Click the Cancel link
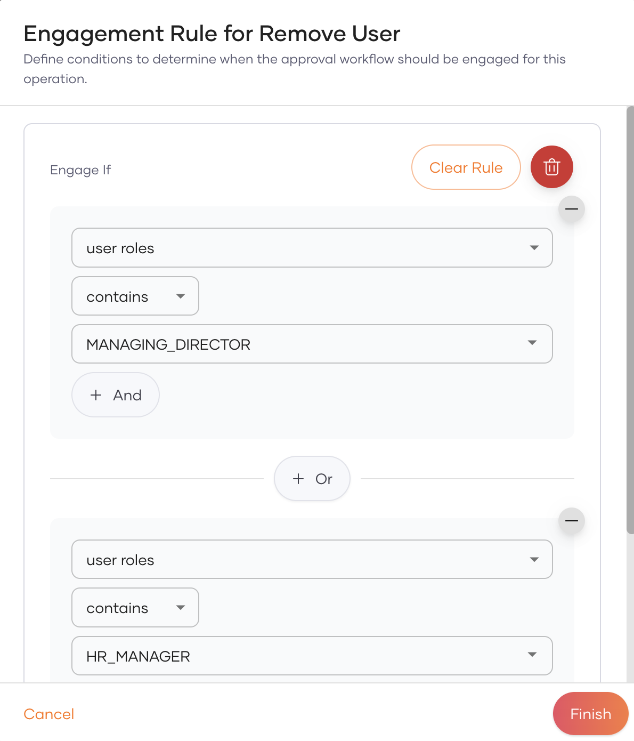Viewport: 634px width, 741px height. (49, 714)
